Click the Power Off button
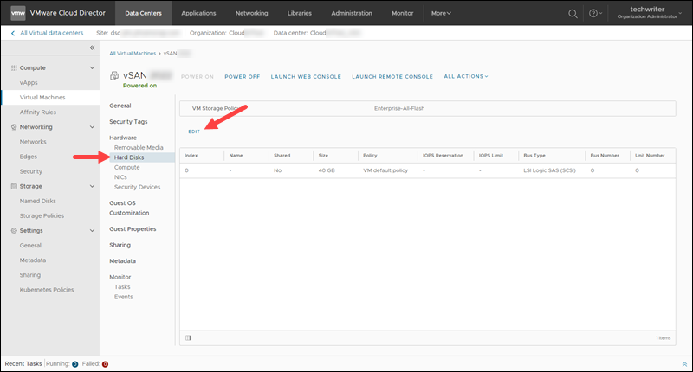 coord(243,77)
